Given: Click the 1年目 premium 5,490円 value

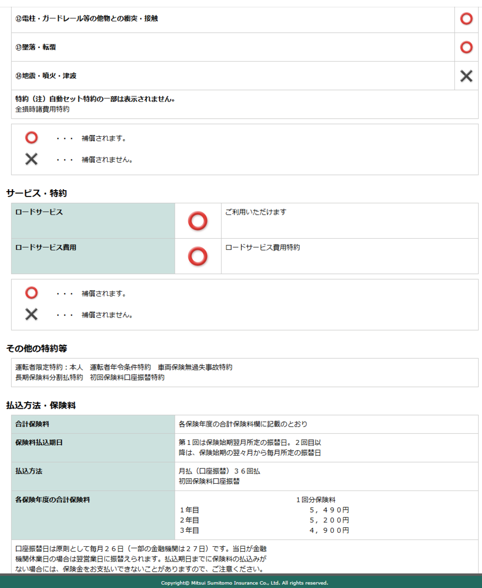Looking at the screenshot, I should click(x=329, y=510).
